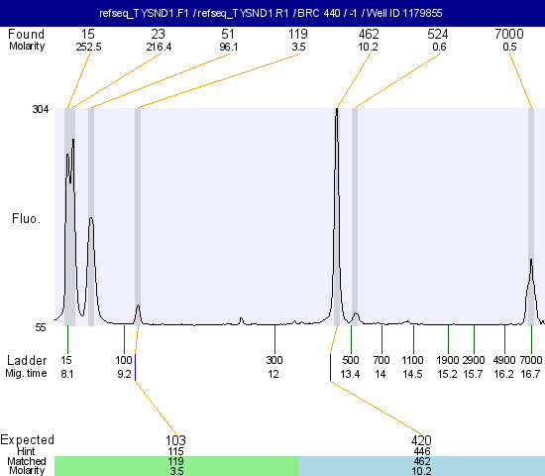Image resolution: width=545 pixels, height=476 pixels.
Task: Select the found peak label 119
Action: pos(298,34)
